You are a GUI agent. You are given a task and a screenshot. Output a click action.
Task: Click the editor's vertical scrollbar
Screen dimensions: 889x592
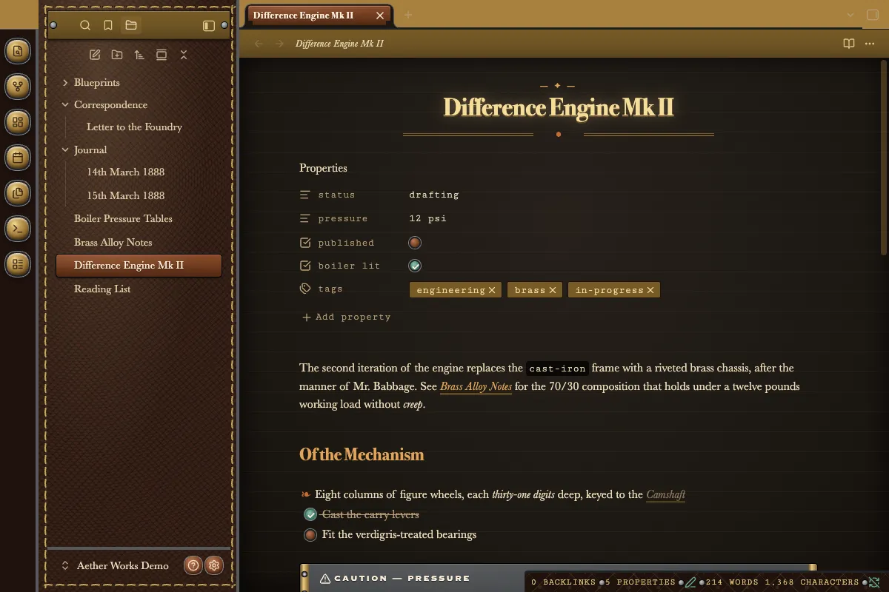(x=885, y=158)
